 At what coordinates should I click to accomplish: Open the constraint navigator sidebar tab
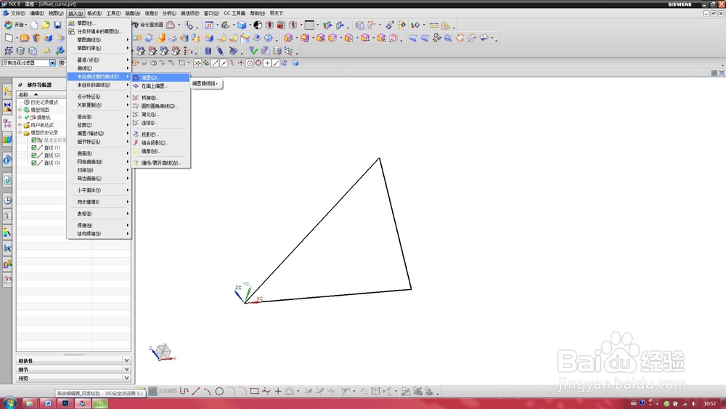[7, 108]
